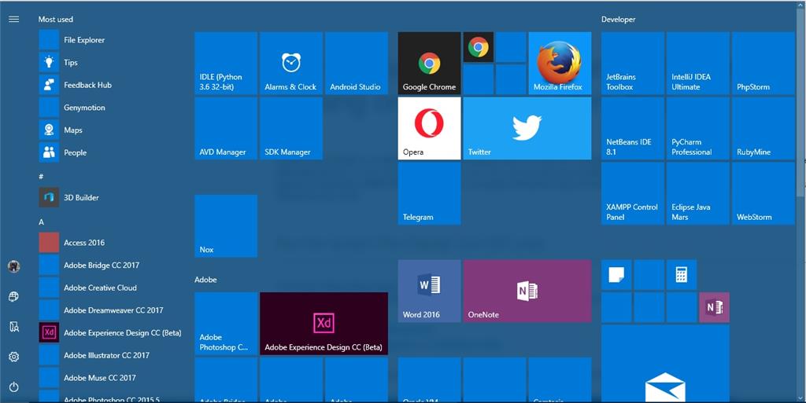Open Alarms & Clock tile
This screenshot has width=806, height=403.
[x=291, y=64]
